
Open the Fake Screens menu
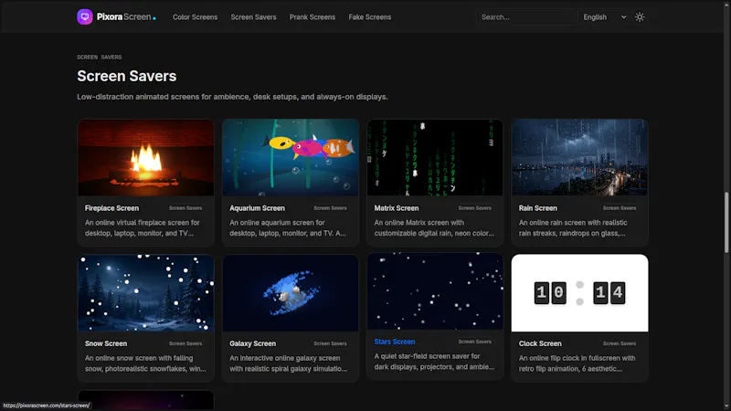(370, 17)
